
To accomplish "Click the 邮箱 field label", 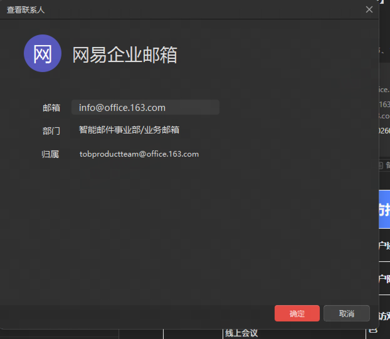I will pyautogui.click(x=51, y=108).
